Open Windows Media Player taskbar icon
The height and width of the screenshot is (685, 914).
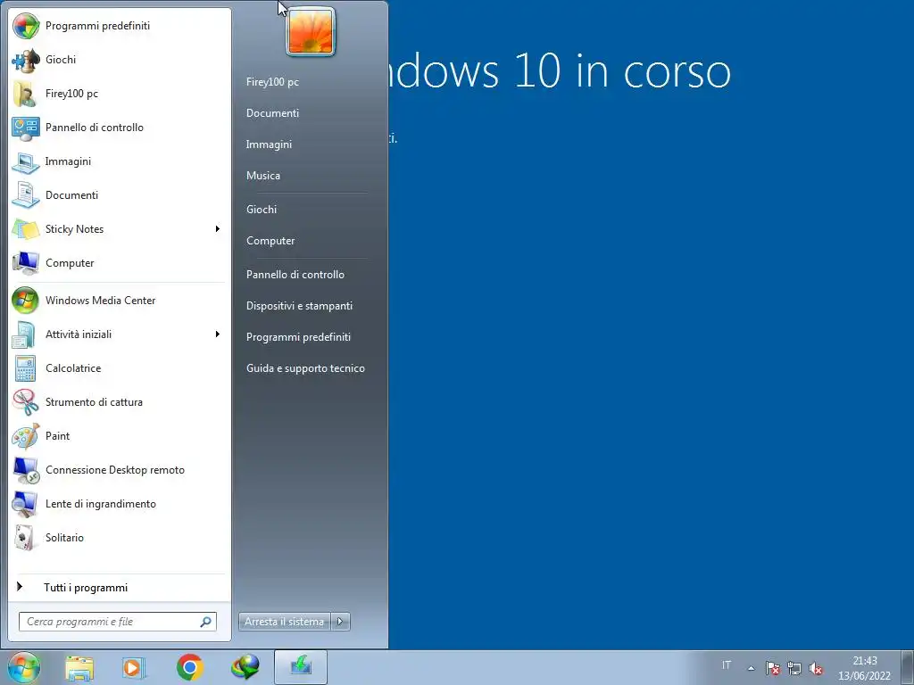coord(134,668)
